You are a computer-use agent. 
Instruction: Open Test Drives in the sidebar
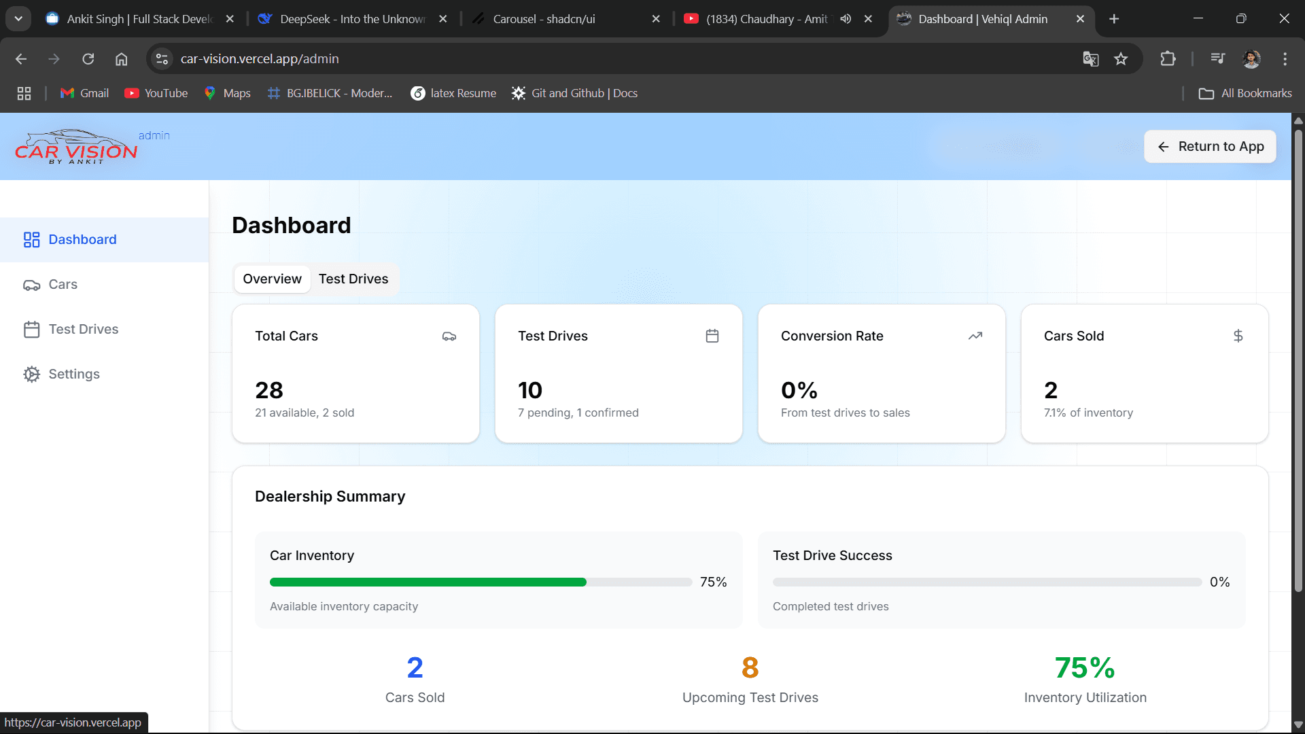coord(104,330)
